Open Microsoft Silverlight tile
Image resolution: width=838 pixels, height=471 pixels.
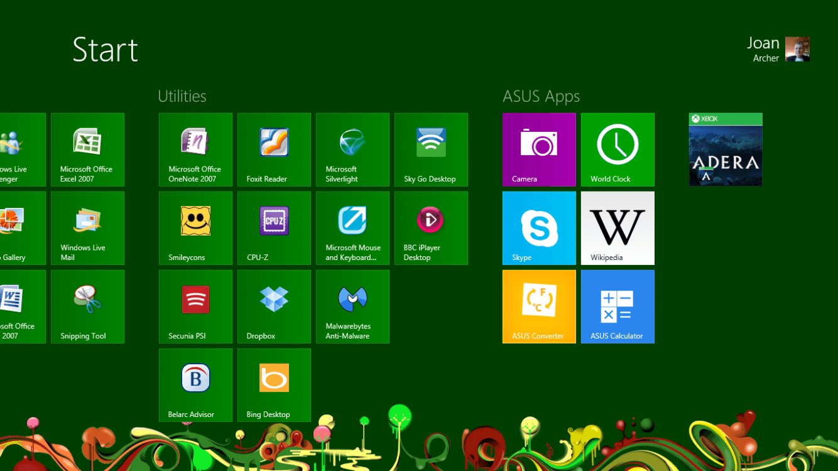(352, 149)
